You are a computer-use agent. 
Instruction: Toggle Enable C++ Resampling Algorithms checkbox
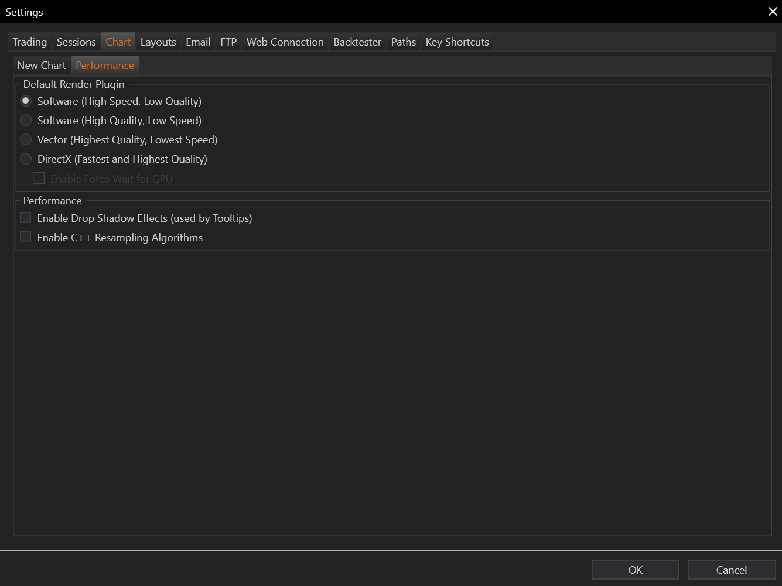(26, 238)
